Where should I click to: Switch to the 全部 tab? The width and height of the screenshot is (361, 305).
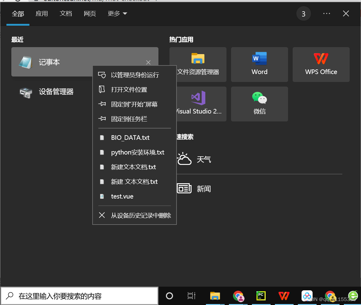[x=18, y=14]
